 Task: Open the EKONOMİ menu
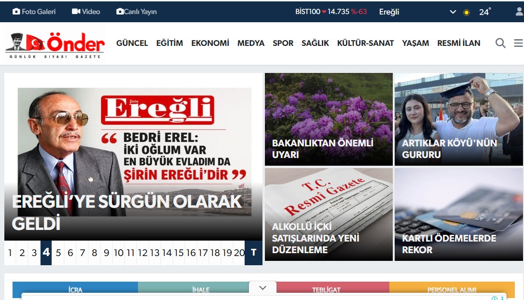pyautogui.click(x=210, y=43)
